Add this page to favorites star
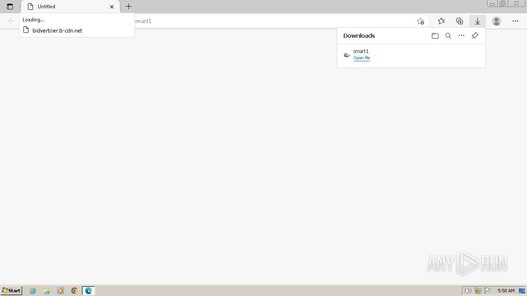The image size is (527, 296). pos(420,21)
